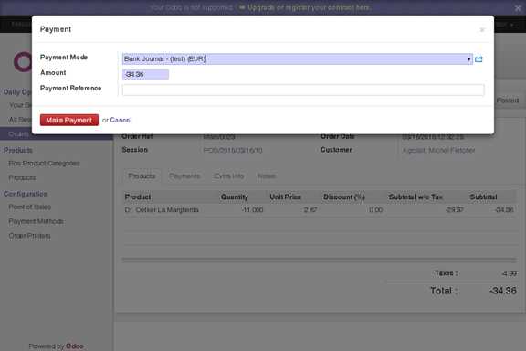Close the Payment dialog with the X
The height and width of the screenshot is (351, 526).
[x=482, y=30]
